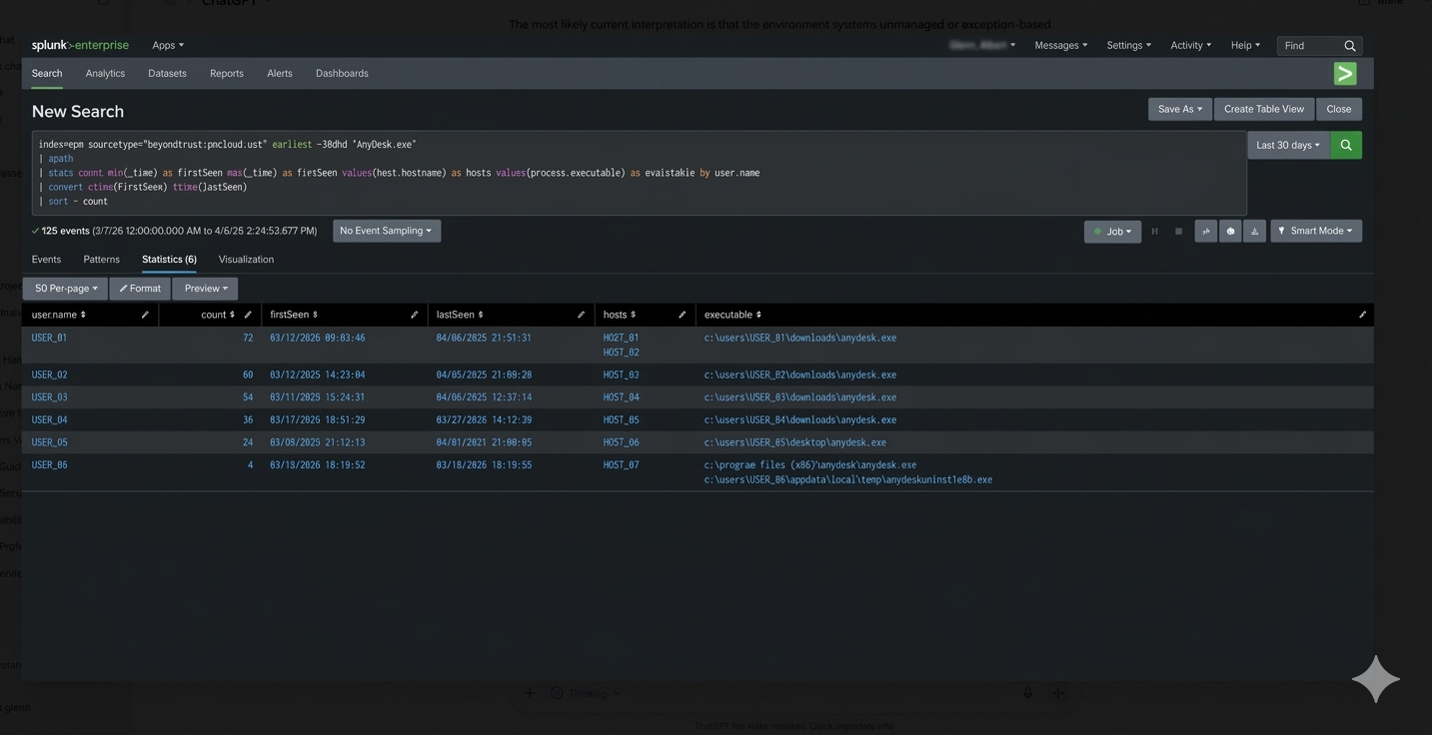Go to the Search nav tab
Image resolution: width=1432 pixels, height=735 pixels.
47,73
